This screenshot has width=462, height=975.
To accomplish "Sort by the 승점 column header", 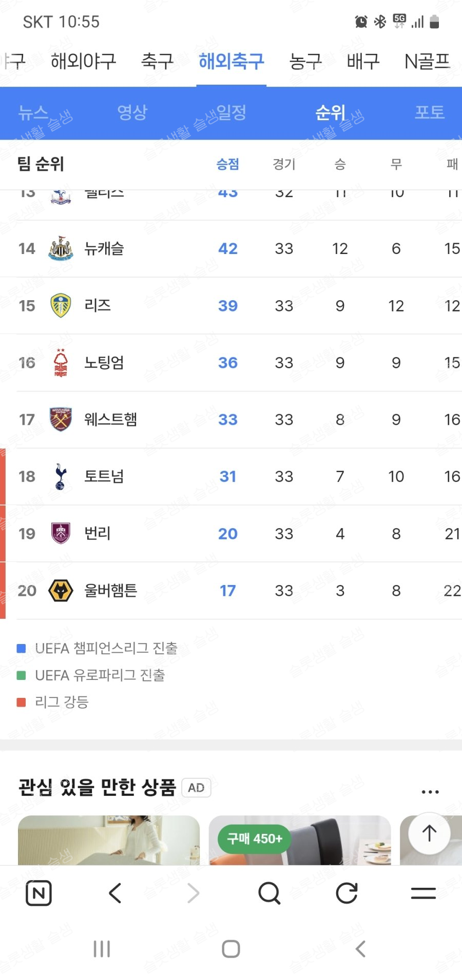I will [x=228, y=164].
